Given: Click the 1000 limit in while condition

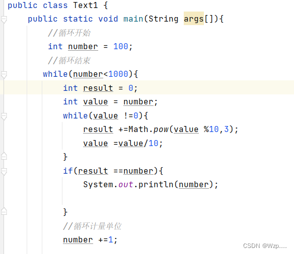Looking at the screenshot, I should (x=118, y=74).
